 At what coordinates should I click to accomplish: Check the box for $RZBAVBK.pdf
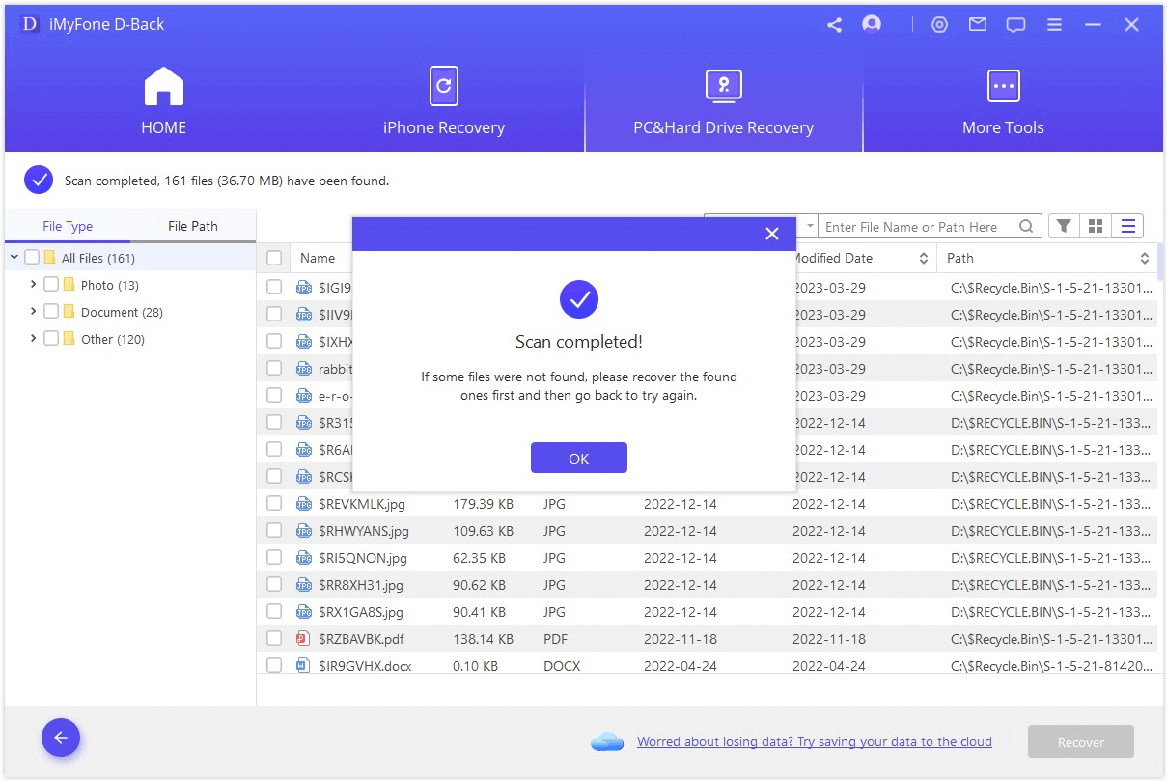pos(274,639)
